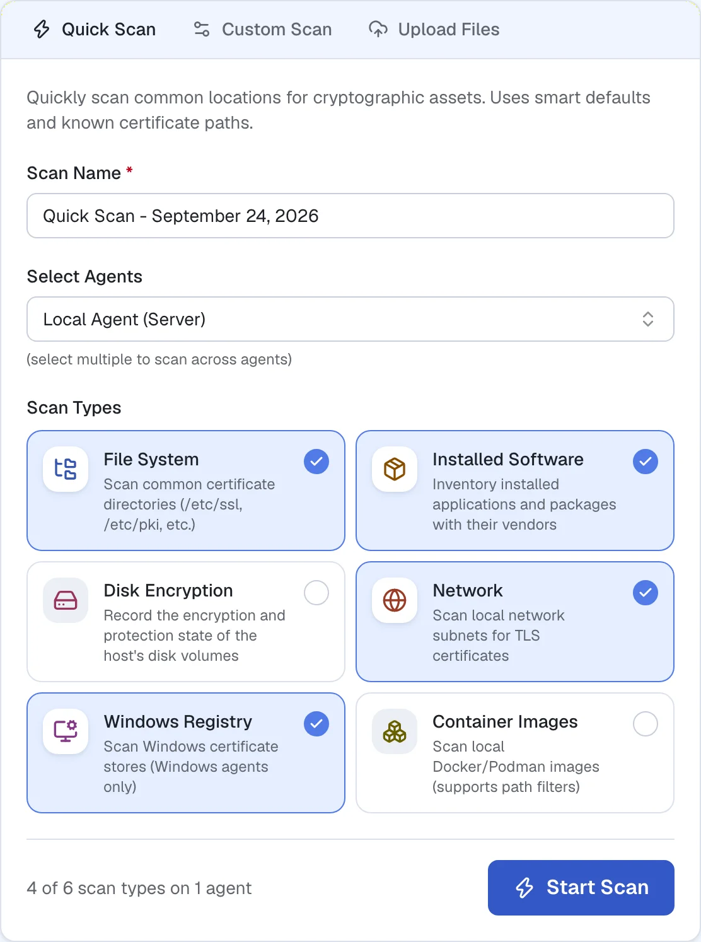This screenshot has height=942, width=701.
Task: Click the Container Images card title
Action: pyautogui.click(x=506, y=722)
